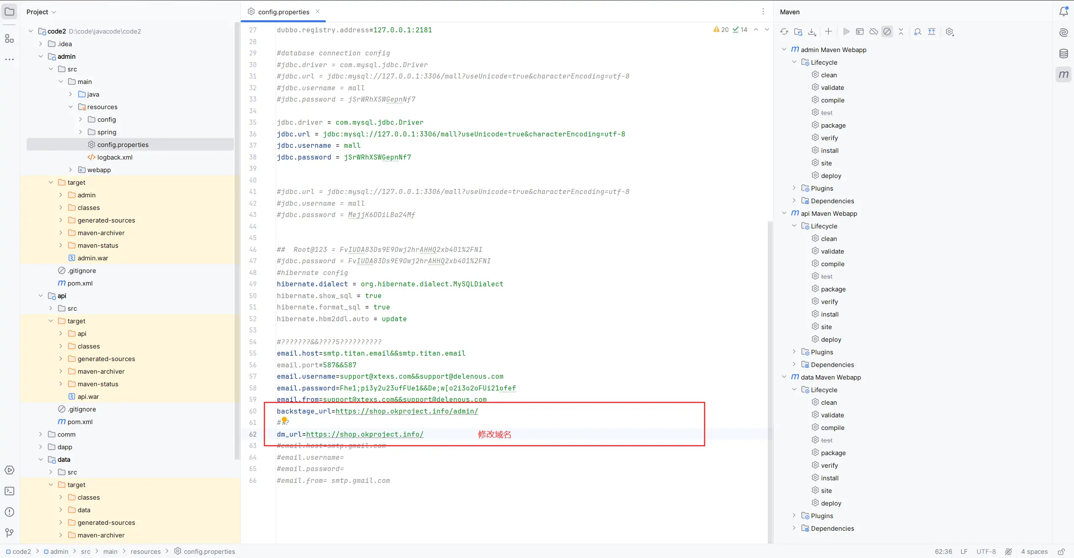This screenshot has width=1074, height=558.
Task: Open Database tool window
Action: tap(1063, 53)
